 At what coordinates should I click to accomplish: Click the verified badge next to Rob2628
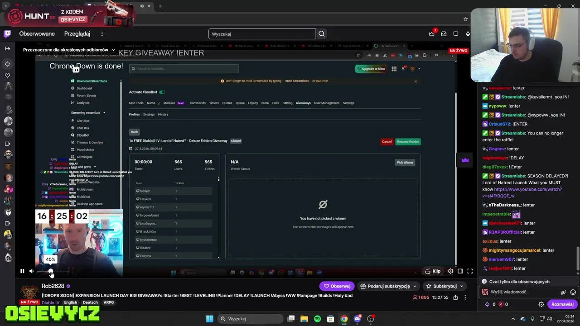tap(68, 286)
